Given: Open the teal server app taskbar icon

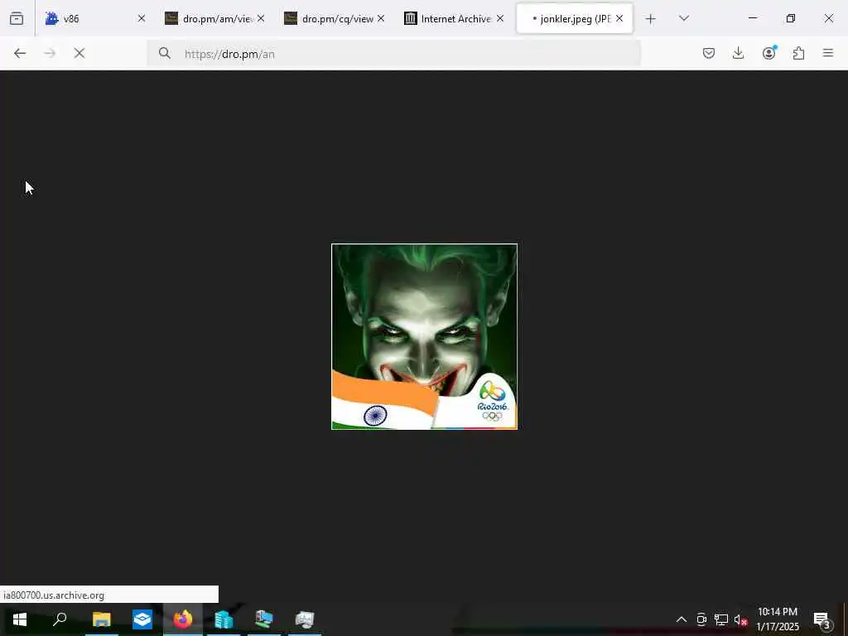Looking at the screenshot, I should click(224, 619).
